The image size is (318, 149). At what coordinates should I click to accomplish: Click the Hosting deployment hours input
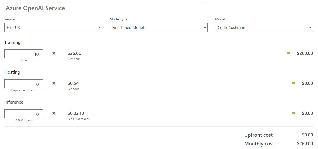coord(24,84)
